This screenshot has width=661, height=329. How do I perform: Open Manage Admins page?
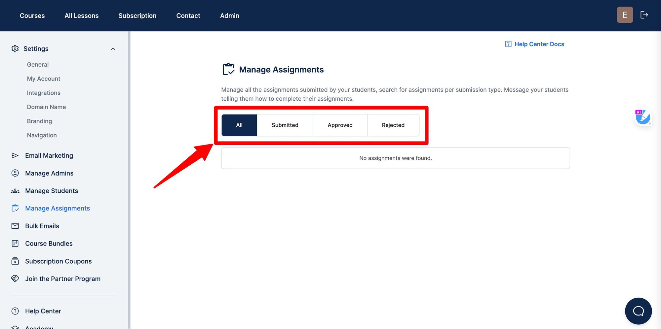tap(49, 173)
